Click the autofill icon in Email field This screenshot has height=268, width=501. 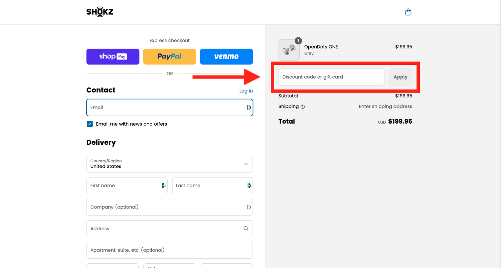coord(249,107)
